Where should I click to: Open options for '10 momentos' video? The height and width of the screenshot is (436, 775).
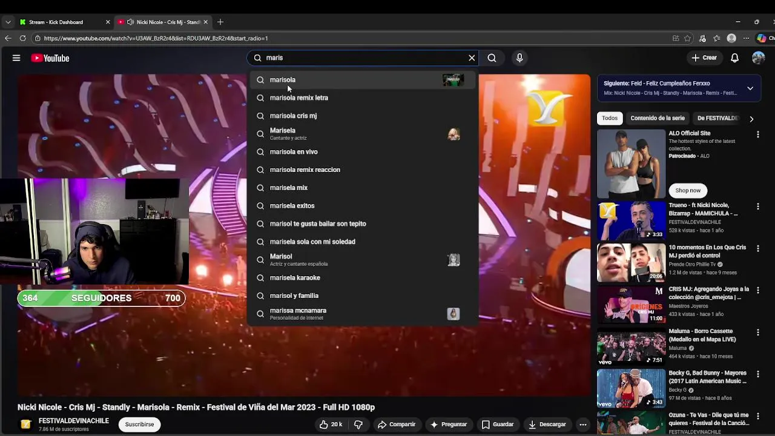[757, 248]
